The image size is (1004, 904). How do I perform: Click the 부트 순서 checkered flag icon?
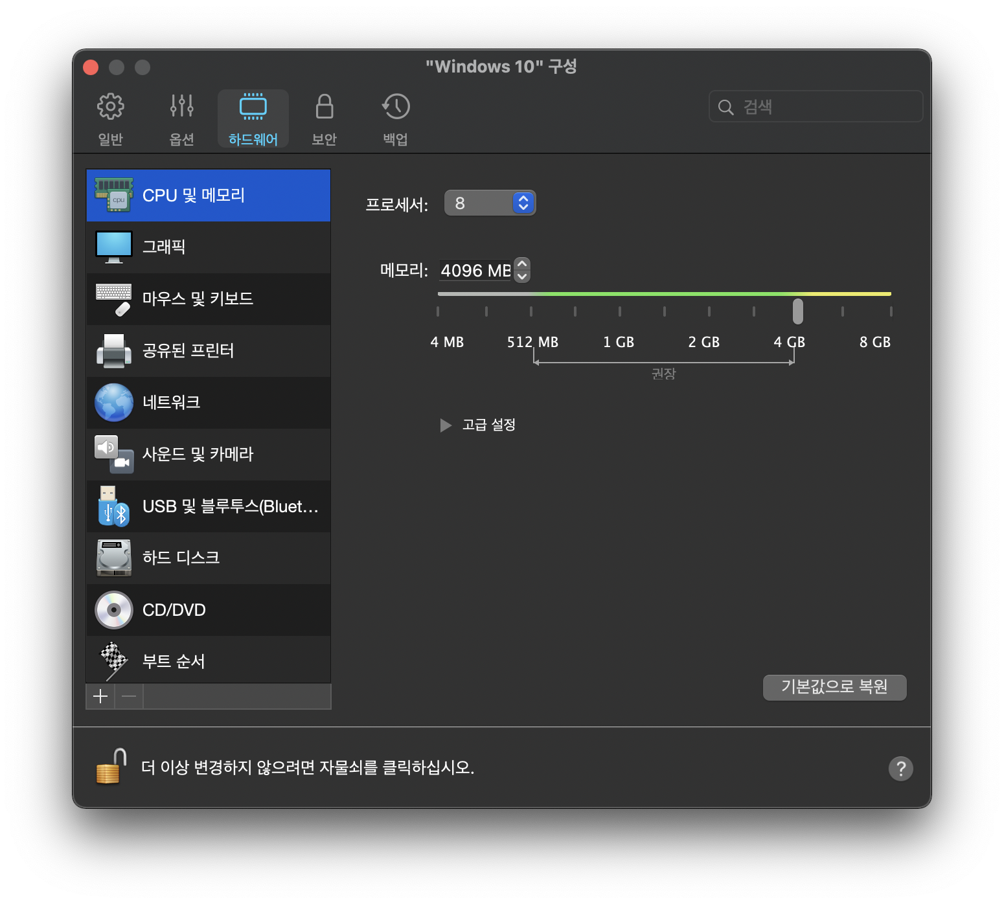[x=114, y=661]
